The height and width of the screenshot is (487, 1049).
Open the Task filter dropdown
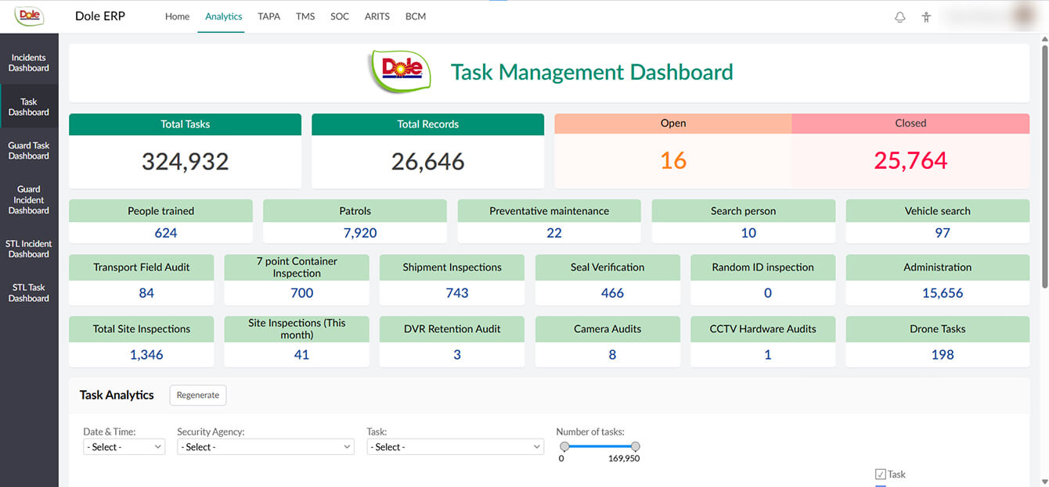455,447
